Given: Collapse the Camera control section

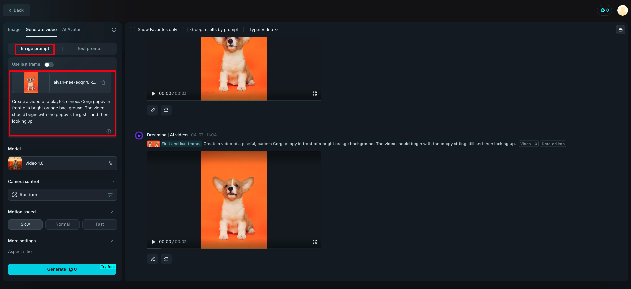Looking at the screenshot, I should pyautogui.click(x=113, y=182).
